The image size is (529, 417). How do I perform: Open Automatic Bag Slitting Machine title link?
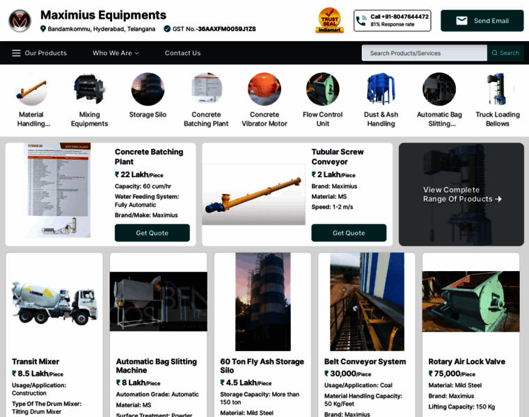(x=157, y=366)
